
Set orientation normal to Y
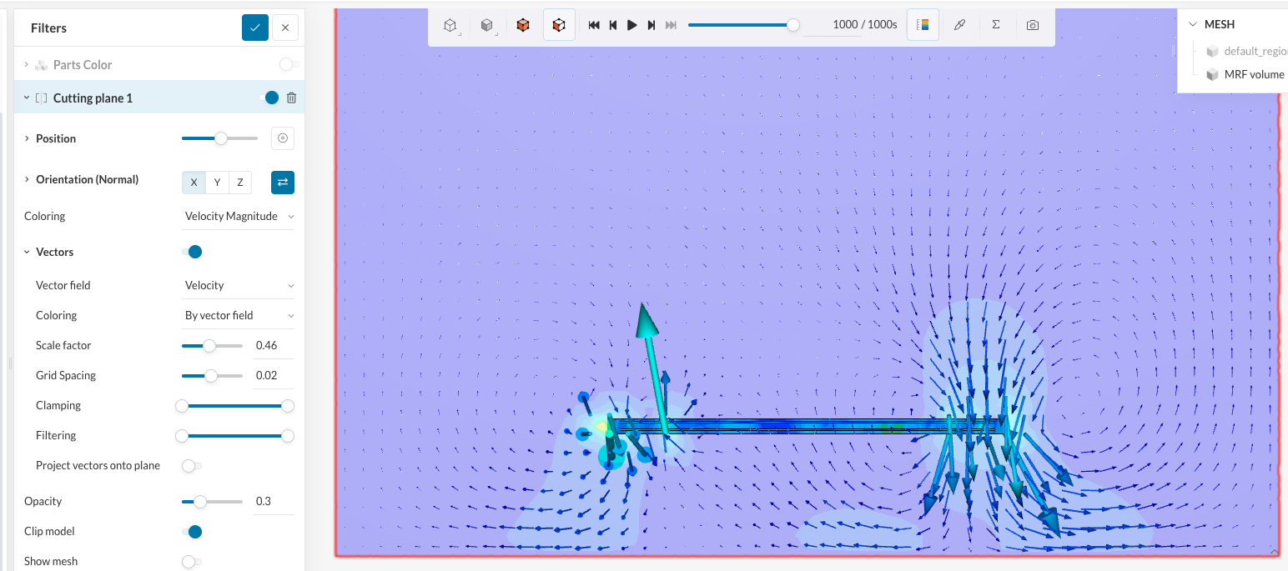(x=217, y=183)
